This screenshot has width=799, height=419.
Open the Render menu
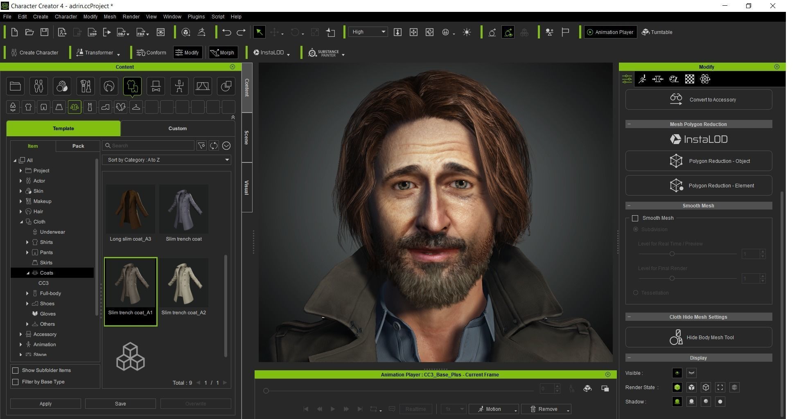click(131, 17)
